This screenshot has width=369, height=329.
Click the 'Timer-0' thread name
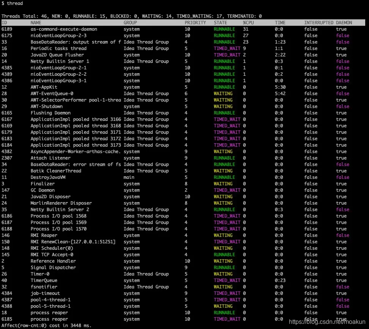tap(40, 274)
